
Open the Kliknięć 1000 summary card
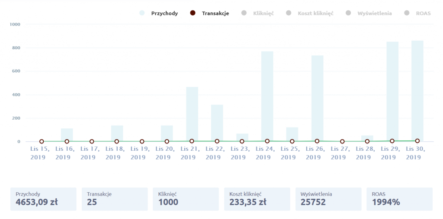click(x=186, y=199)
